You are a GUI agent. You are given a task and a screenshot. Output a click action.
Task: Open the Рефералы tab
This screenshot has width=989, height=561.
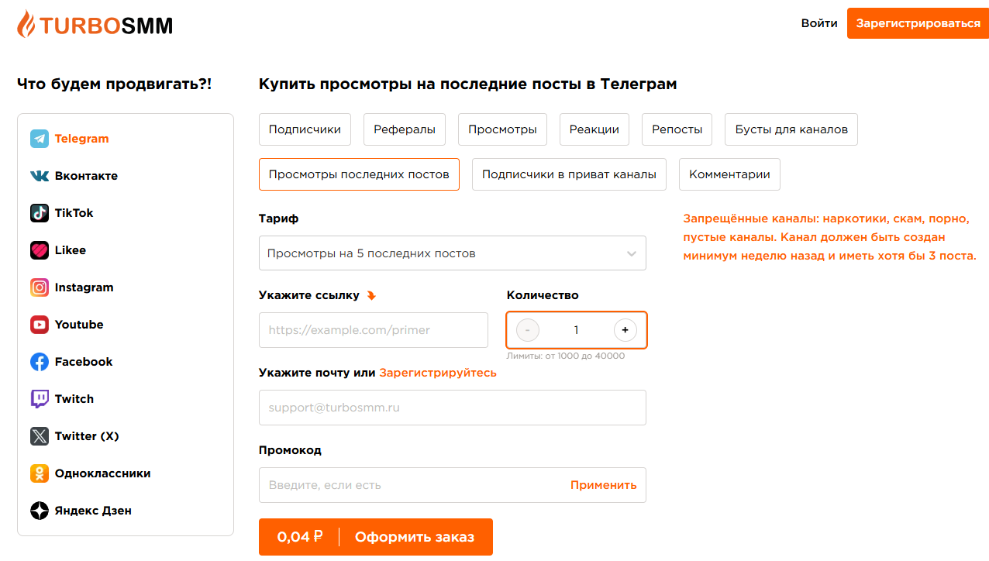pyautogui.click(x=405, y=129)
